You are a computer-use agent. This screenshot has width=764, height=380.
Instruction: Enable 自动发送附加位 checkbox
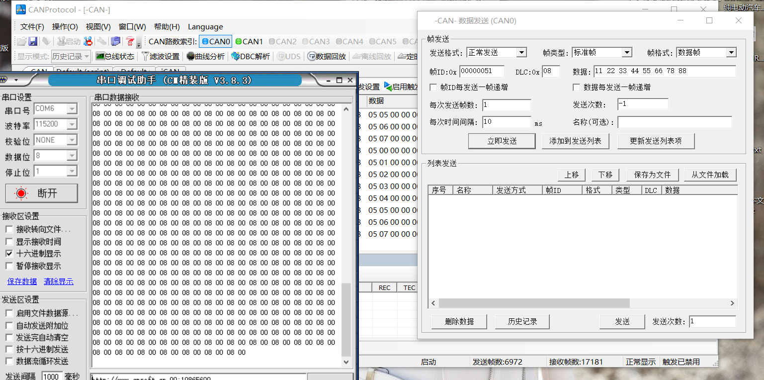coord(9,326)
